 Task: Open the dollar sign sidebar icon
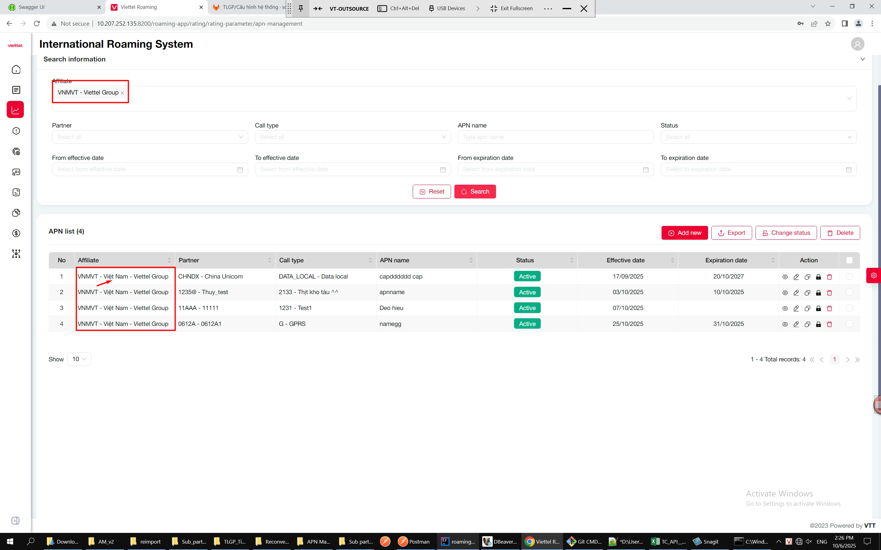[x=16, y=233]
